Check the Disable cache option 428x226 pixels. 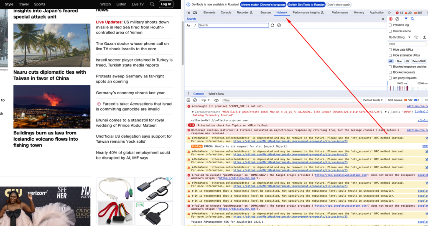pos(390,31)
